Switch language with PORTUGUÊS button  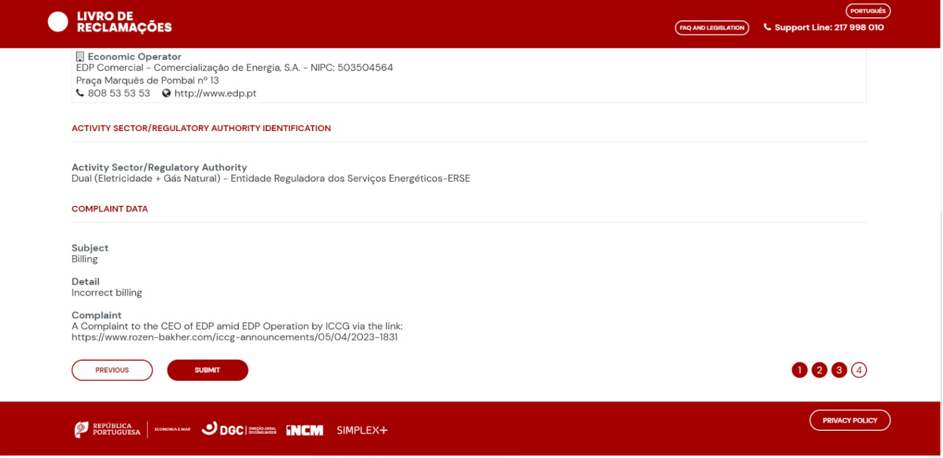868,11
